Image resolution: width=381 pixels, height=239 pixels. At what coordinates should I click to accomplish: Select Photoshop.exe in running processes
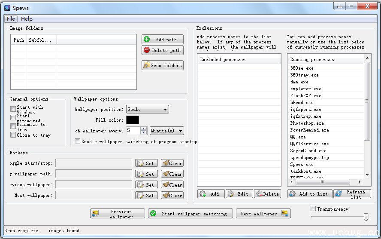coord(307,123)
